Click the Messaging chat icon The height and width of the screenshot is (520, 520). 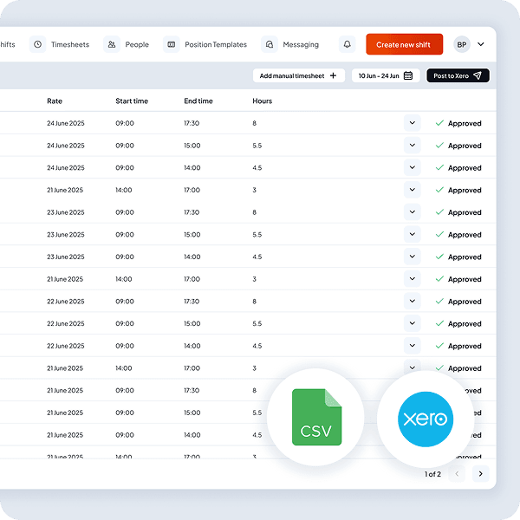point(270,44)
